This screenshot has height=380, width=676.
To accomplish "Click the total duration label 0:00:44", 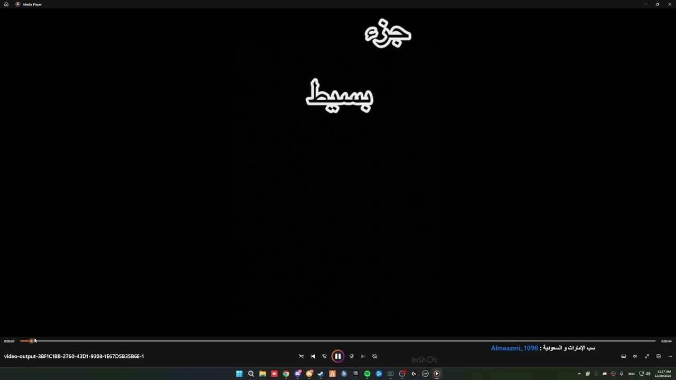I will tap(666, 341).
